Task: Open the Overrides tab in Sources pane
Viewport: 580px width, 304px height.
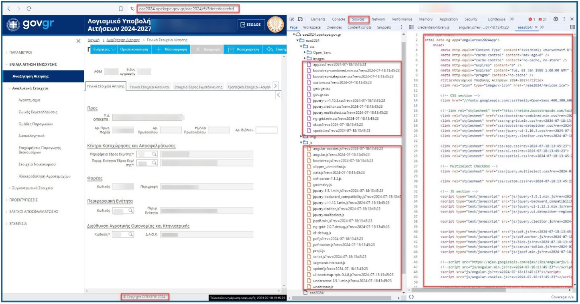Action: pos(334,27)
